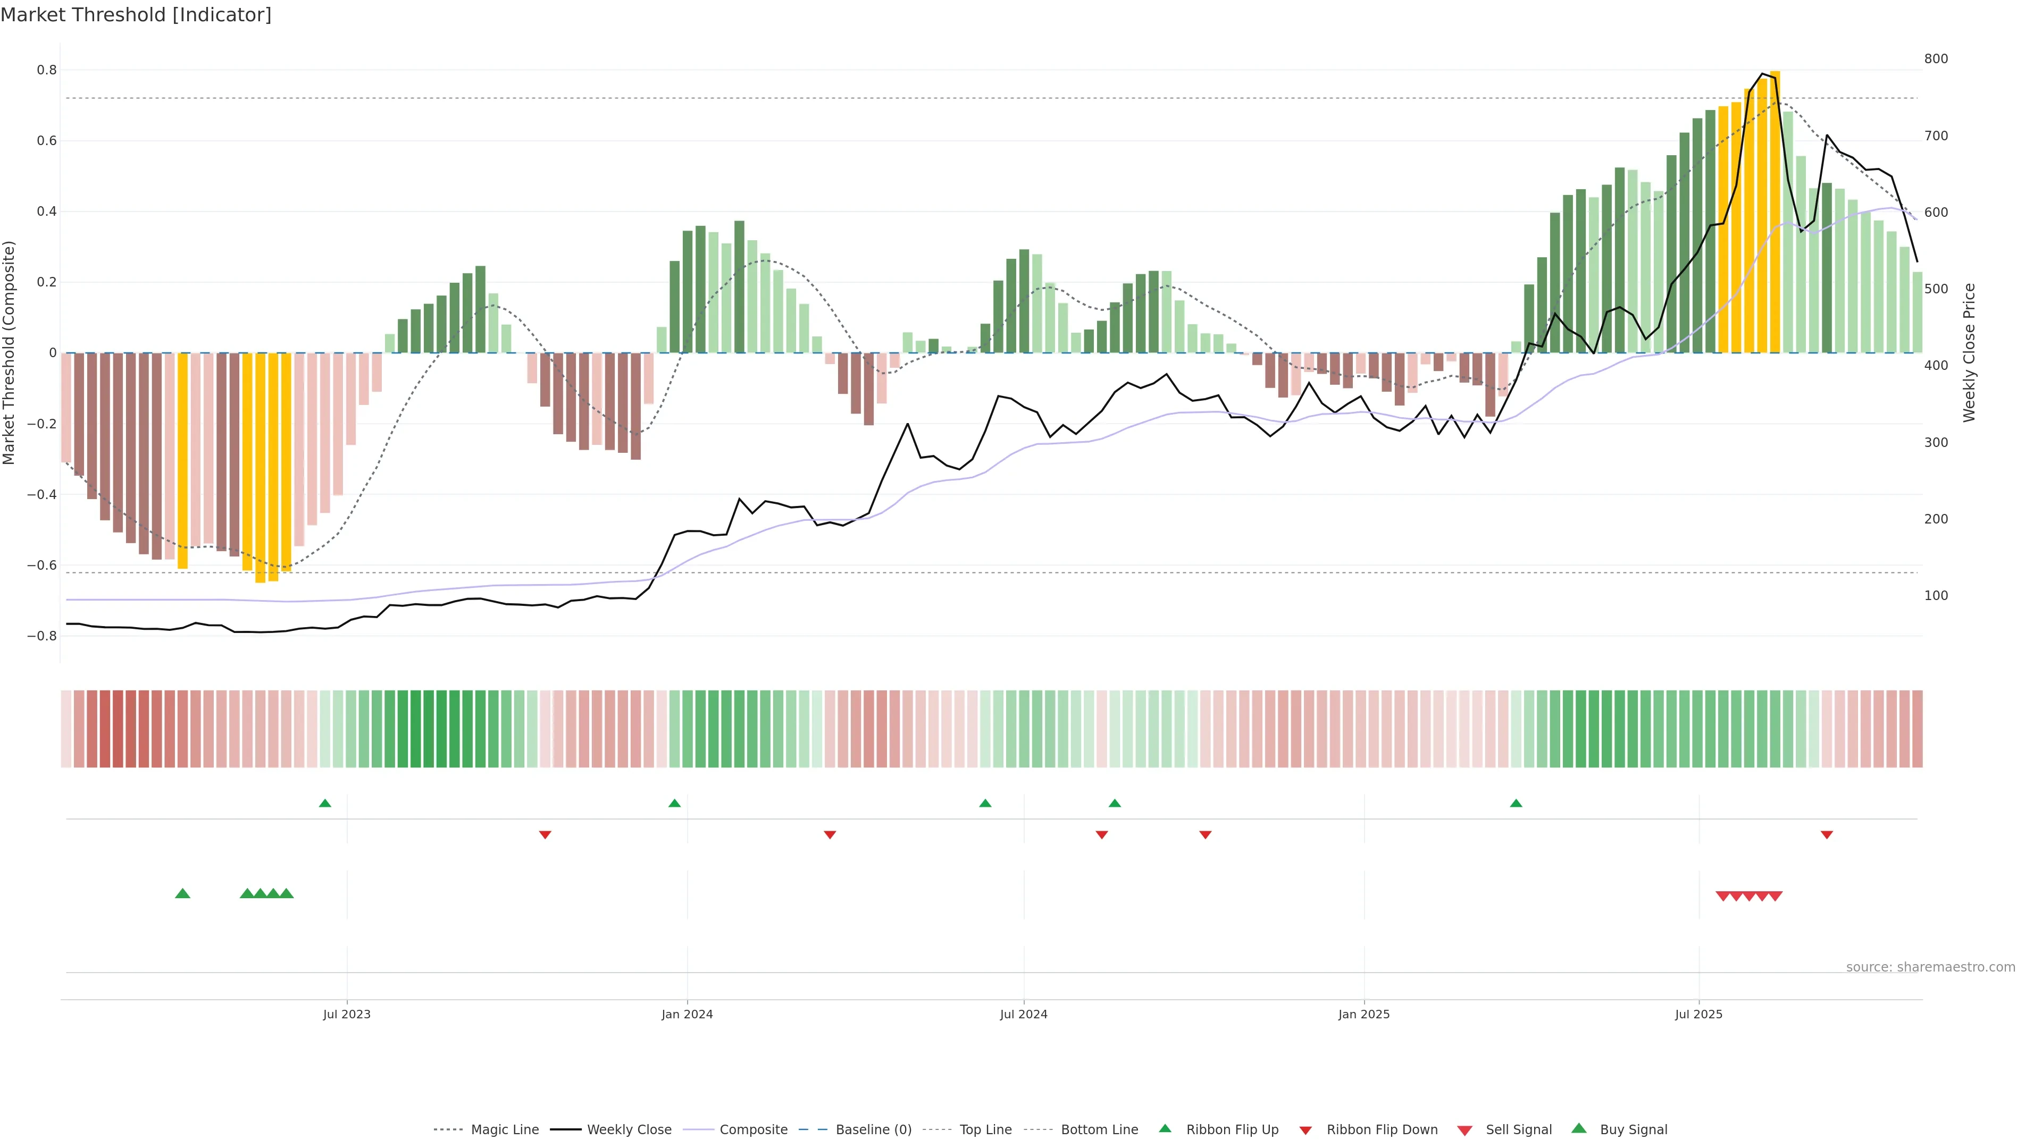Click ribbon flip up marker after Jan 2025
2042x1148 pixels.
[1517, 804]
